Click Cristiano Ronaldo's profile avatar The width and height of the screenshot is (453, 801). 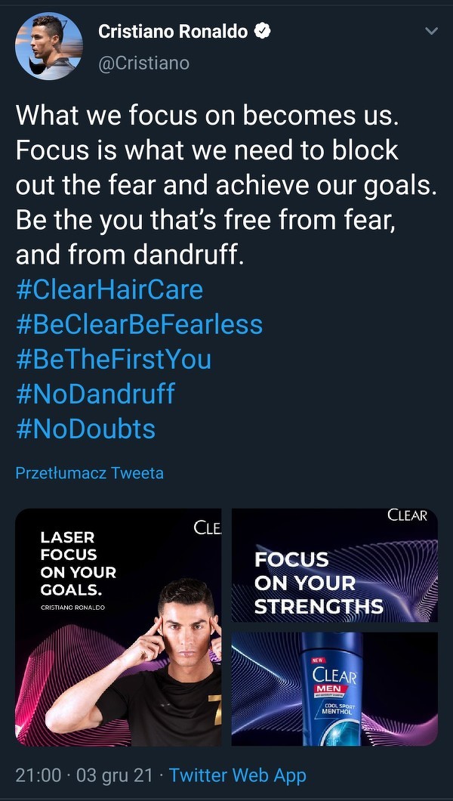49,46
